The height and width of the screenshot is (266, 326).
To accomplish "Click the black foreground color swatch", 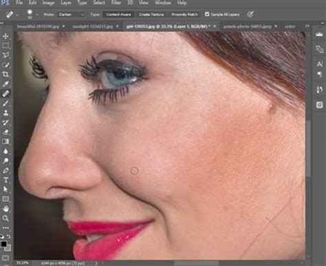I will [x=3, y=244].
